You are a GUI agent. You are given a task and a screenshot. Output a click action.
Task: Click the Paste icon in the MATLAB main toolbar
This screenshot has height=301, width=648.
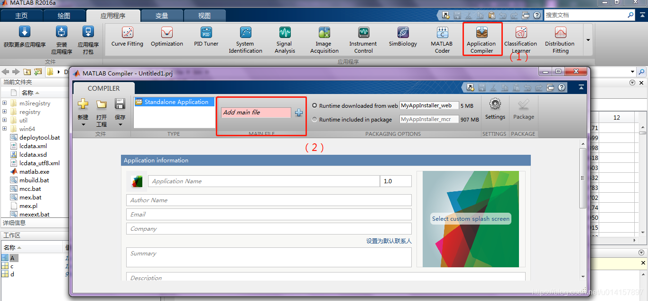pos(492,15)
